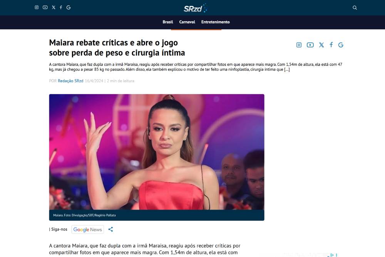Click Google icon beside the headline
The height and width of the screenshot is (257, 385).
[x=341, y=45]
